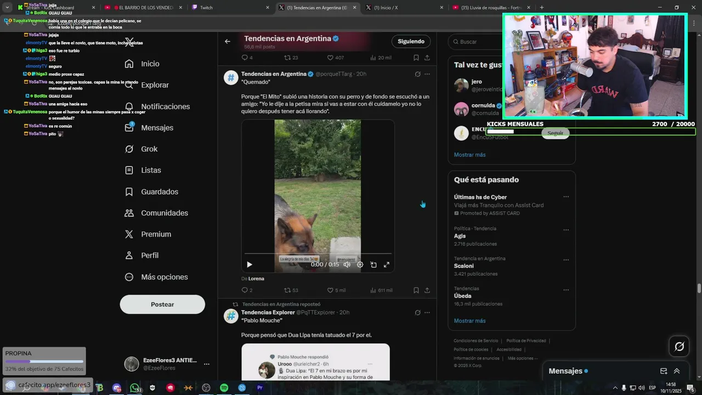Screen dimensions: 702x395
Task: Show hidden tray icons with the chevron
Action: 615,388
